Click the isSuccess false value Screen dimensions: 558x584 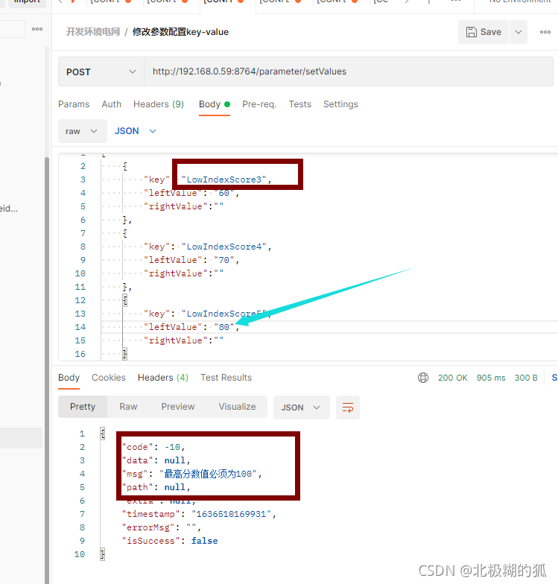pos(204,541)
